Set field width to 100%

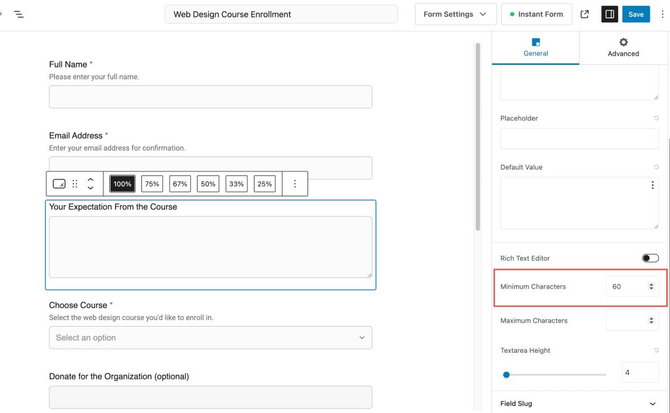tap(122, 184)
